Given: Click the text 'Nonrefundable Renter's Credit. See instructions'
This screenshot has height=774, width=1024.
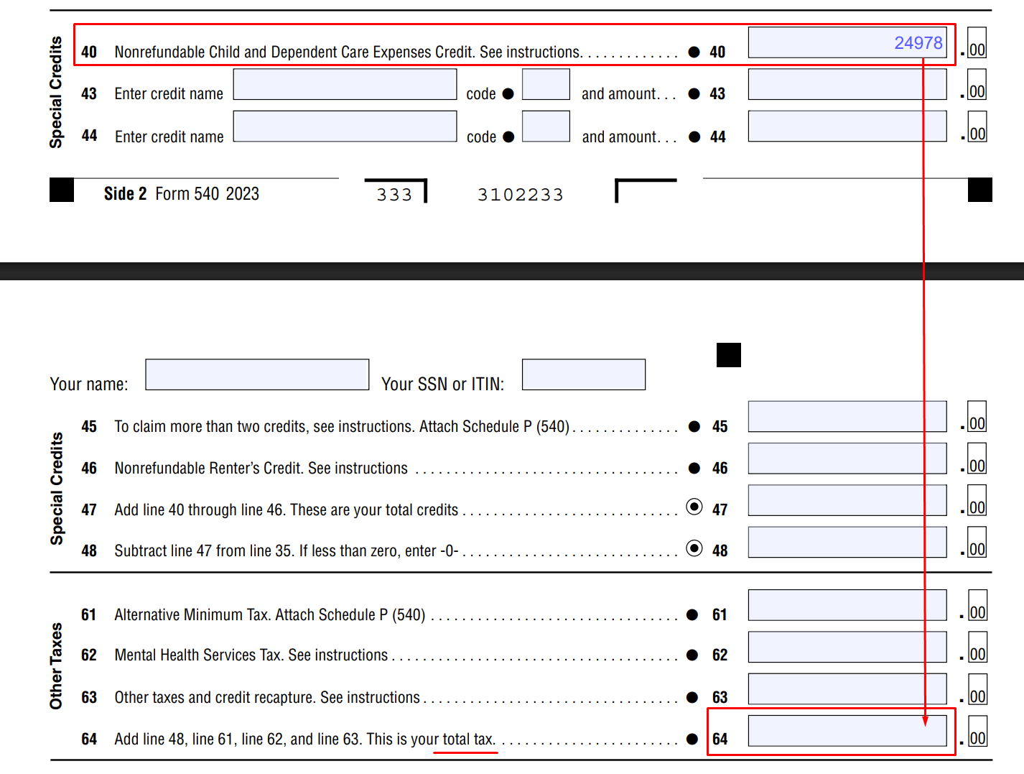Looking at the screenshot, I should coord(261,468).
